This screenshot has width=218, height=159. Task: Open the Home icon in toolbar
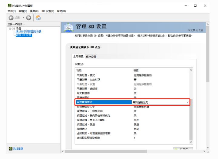[38, 18]
